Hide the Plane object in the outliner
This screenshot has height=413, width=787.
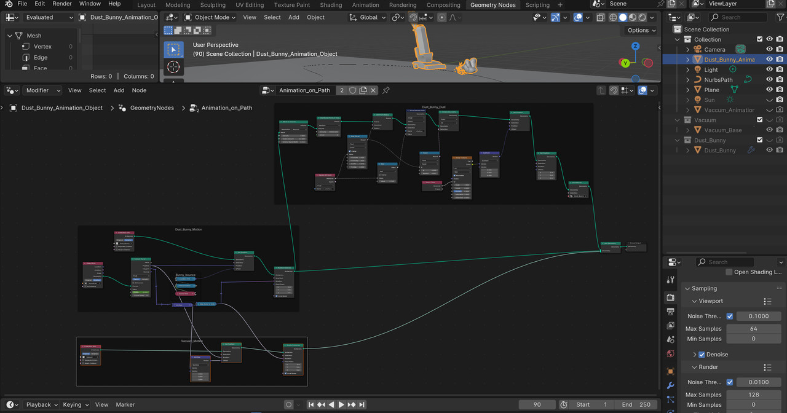coord(769,90)
